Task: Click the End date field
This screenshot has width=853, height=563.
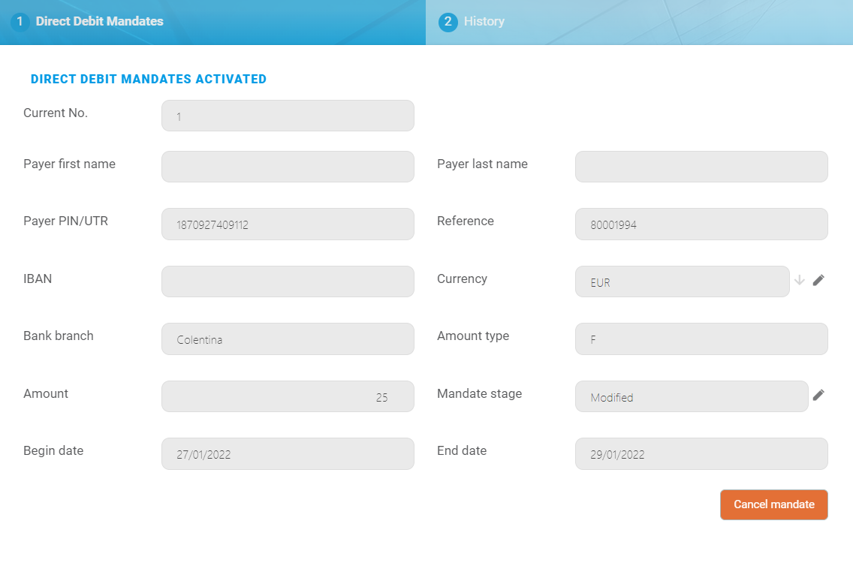Action: point(701,454)
